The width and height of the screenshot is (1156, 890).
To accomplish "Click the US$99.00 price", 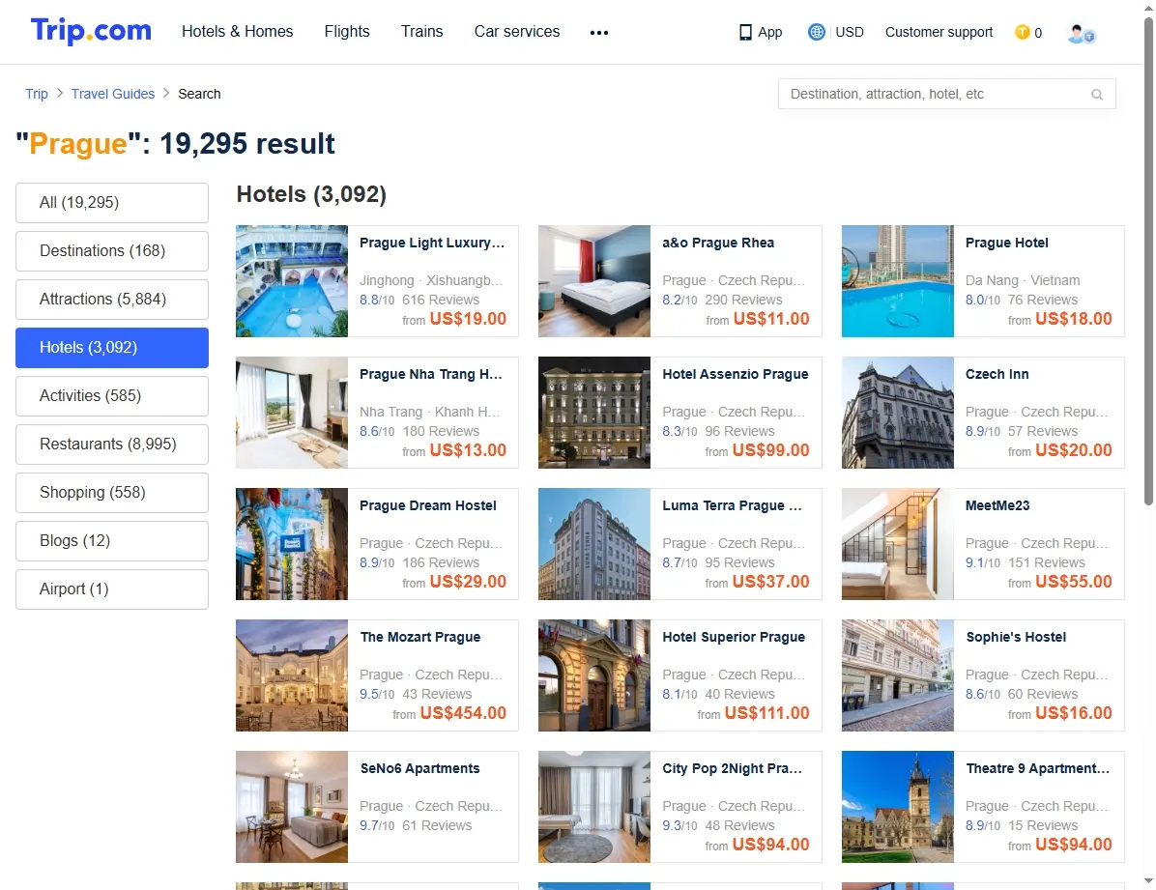I will (771, 449).
